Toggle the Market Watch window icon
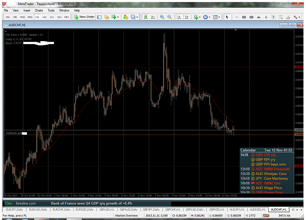This screenshot has height=220, width=306. [x=99, y=17]
